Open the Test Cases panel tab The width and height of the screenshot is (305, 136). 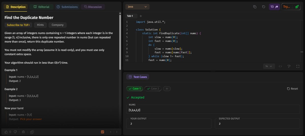pos(138,77)
